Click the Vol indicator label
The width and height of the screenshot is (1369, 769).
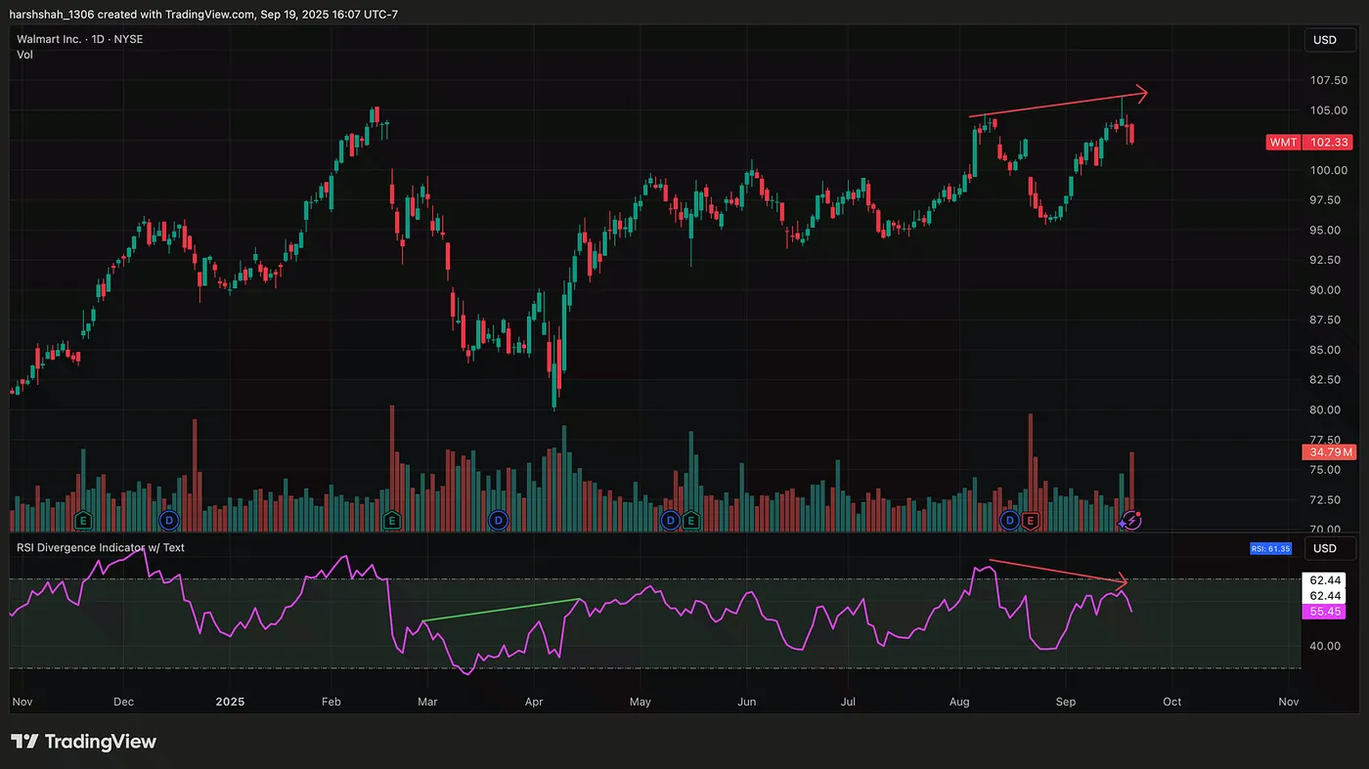coord(24,55)
